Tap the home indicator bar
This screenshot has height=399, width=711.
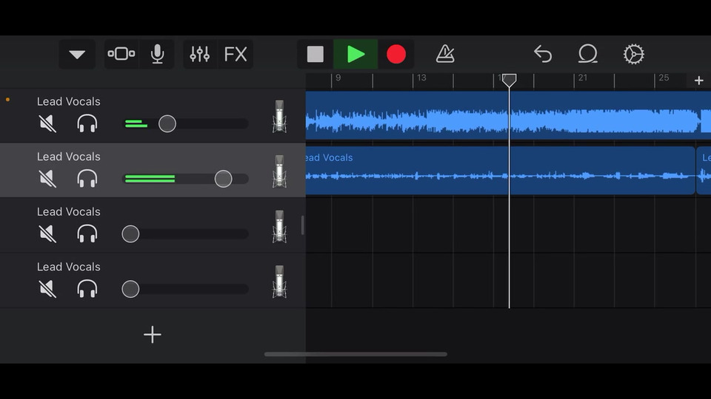[355, 354]
